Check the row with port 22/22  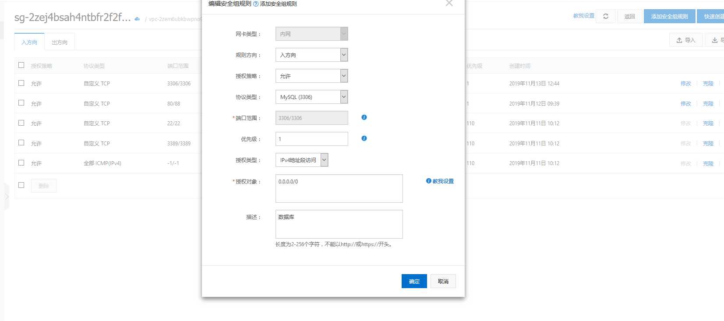[21, 123]
